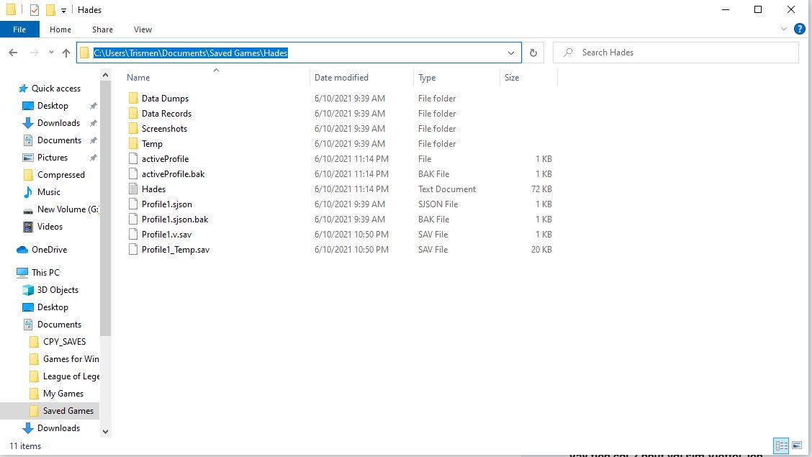812x457 pixels.
Task: Open recent locations dropdown arrow
Action: tap(51, 53)
